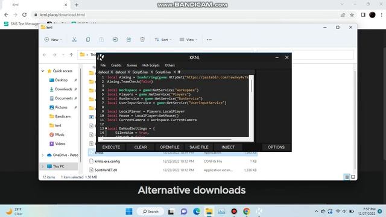386x217 pixels.
Task: Click the INJECT button
Action: (x=228, y=147)
